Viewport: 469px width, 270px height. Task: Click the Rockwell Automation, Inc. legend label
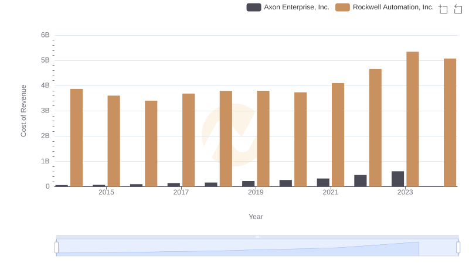pyautogui.click(x=393, y=7)
